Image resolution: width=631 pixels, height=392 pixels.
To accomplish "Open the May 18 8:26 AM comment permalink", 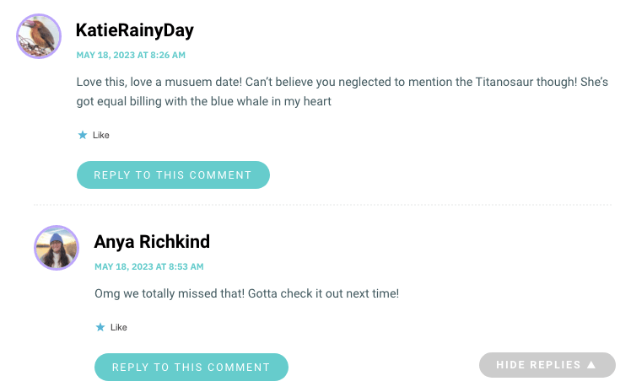I will click(131, 55).
